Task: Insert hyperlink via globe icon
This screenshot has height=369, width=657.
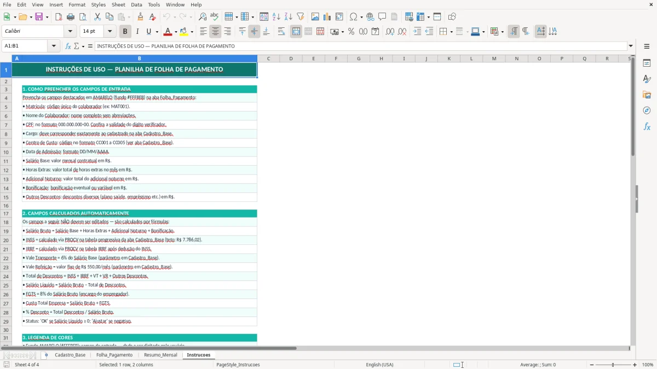Action: point(371,17)
